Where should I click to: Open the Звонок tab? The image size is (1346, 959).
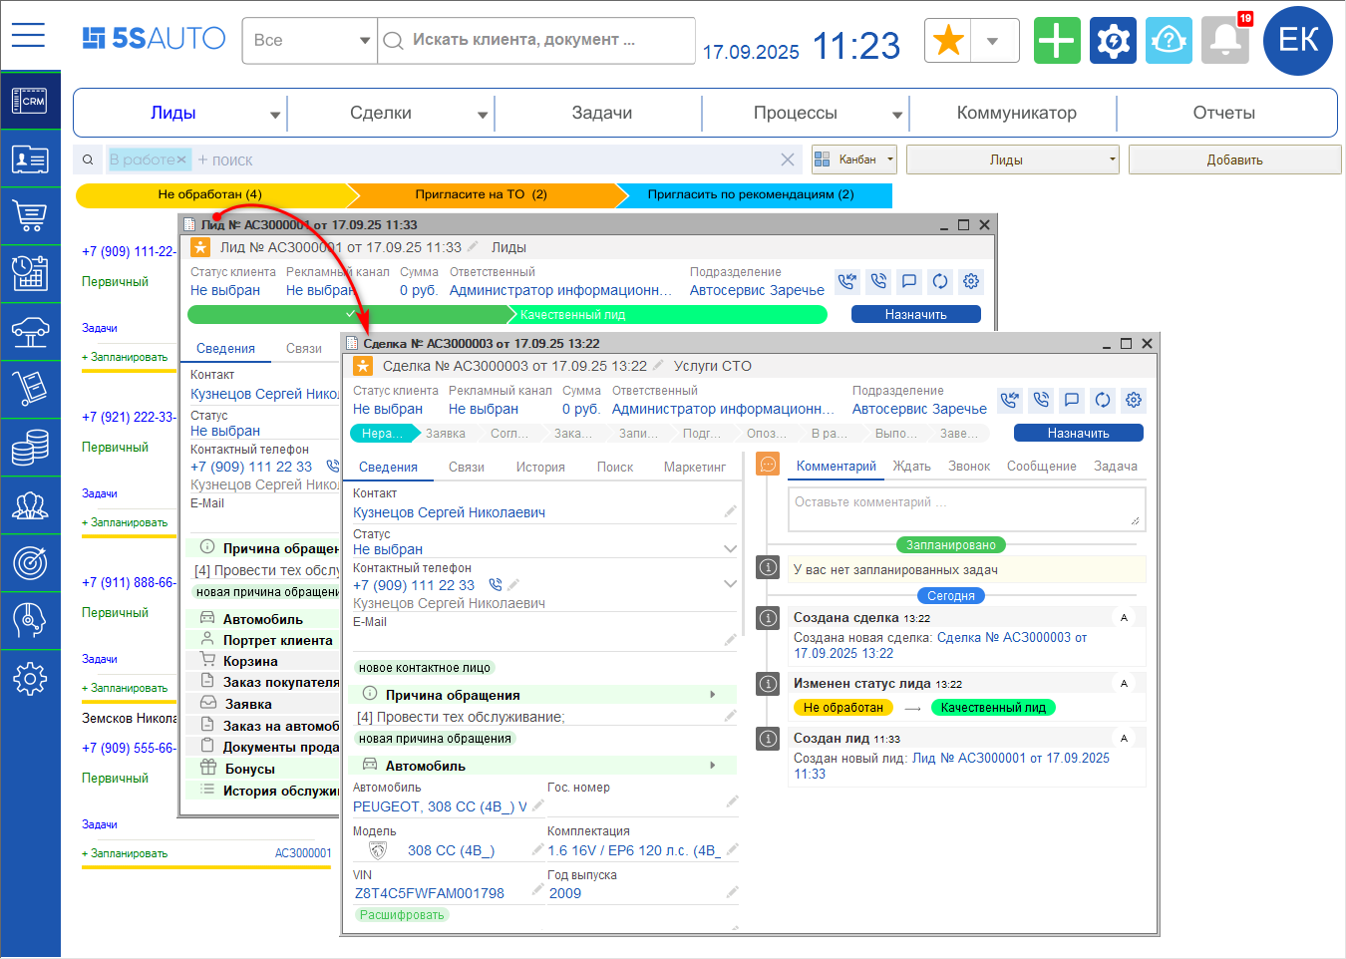[968, 467]
